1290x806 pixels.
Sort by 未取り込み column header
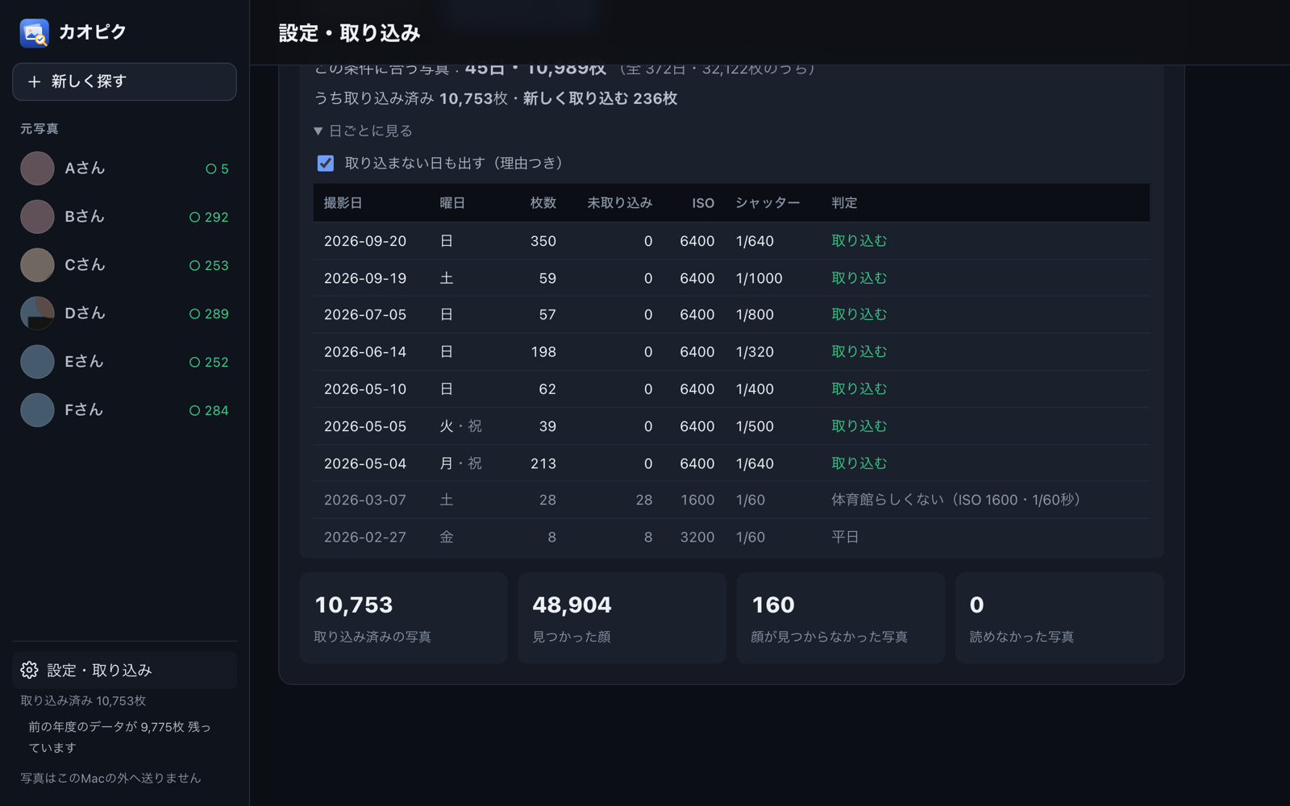pos(619,203)
